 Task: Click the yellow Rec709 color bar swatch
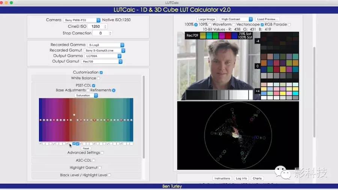pyautogui.click(x=203, y=36)
